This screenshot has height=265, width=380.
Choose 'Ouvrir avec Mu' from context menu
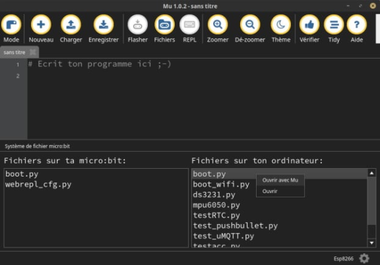280,180
